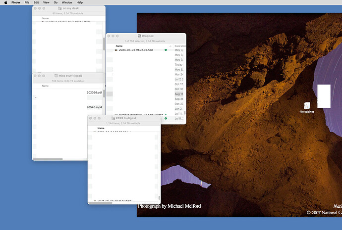The height and width of the screenshot is (230, 342).
Task: Click the 'misc stuff (local)' title folder icon
Action: [x=56, y=76]
